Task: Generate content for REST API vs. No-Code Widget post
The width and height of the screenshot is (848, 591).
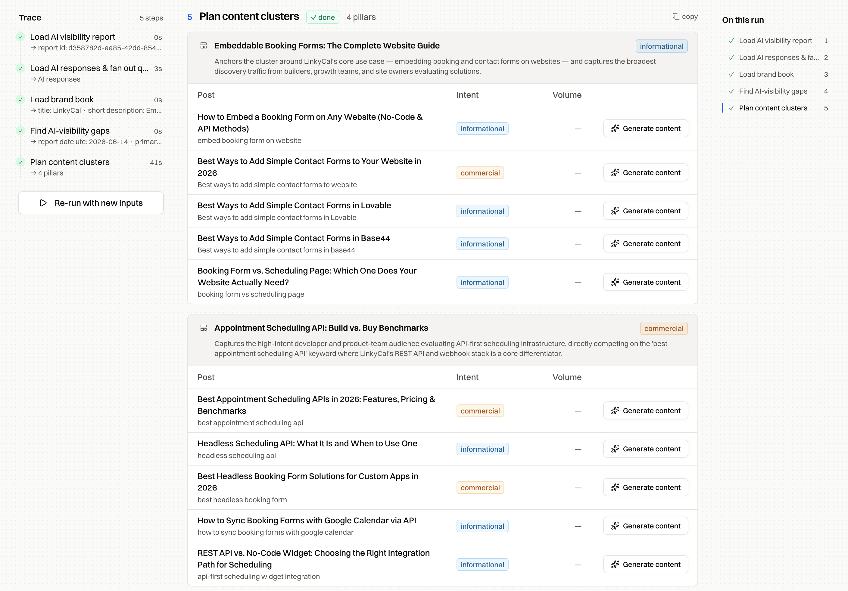Action: click(x=645, y=565)
